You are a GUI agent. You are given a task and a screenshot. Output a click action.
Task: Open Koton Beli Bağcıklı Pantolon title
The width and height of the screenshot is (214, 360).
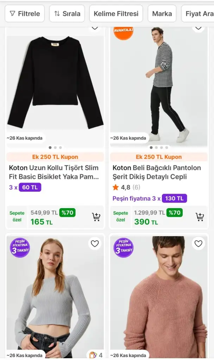click(x=157, y=172)
